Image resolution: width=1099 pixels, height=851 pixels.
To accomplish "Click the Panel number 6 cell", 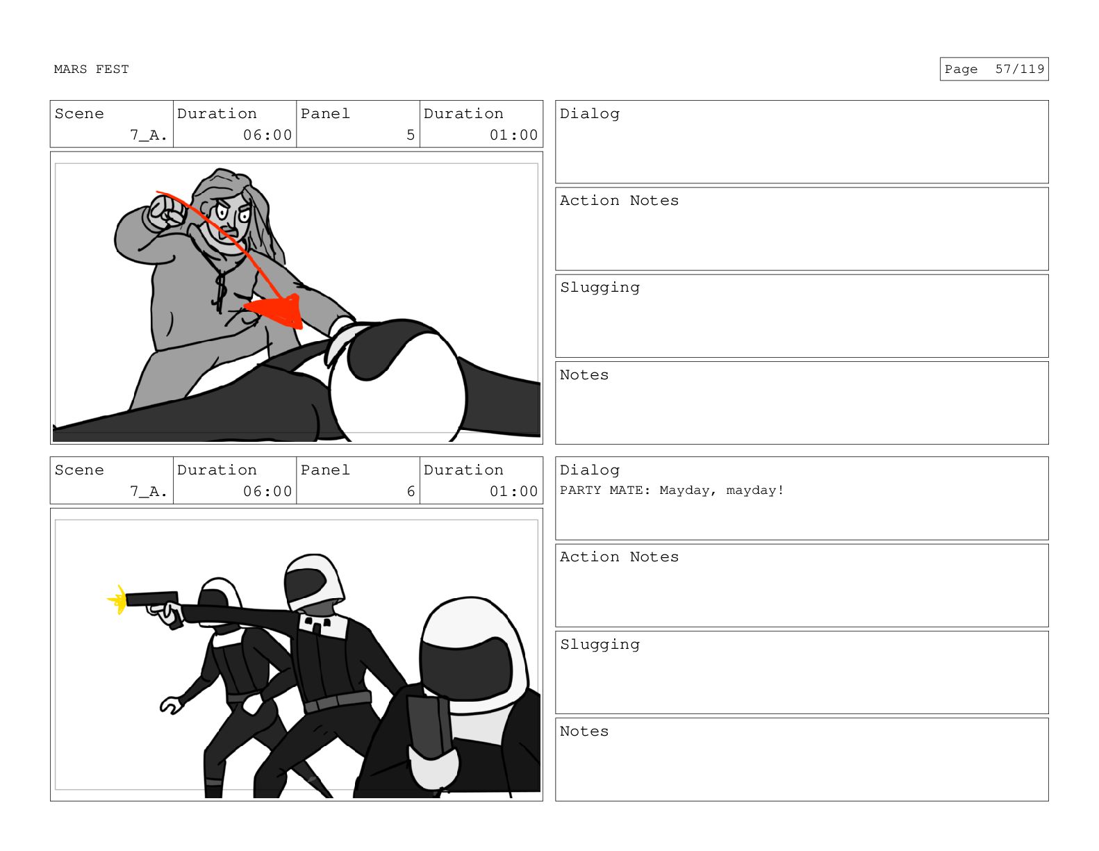I will pos(358,481).
